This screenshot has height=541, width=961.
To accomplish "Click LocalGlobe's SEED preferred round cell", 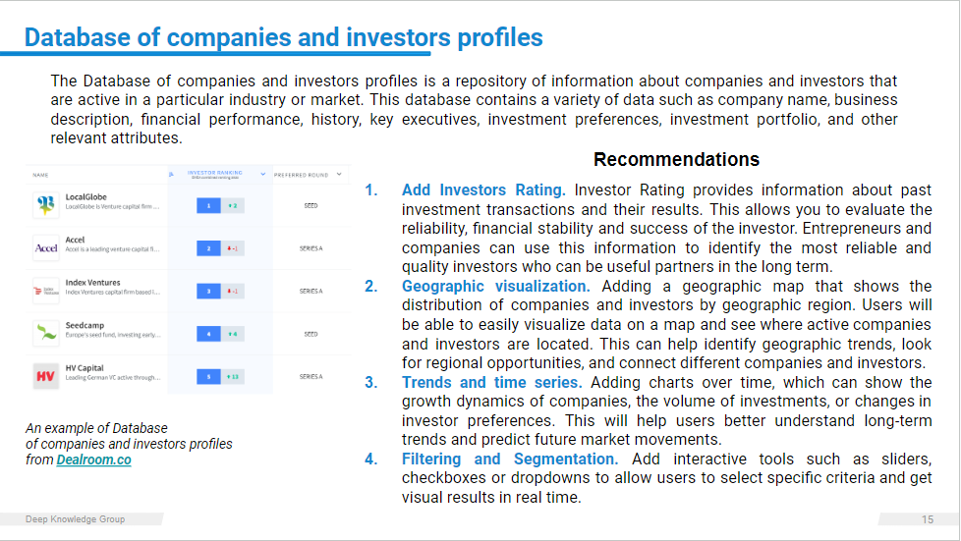I will point(311,206).
